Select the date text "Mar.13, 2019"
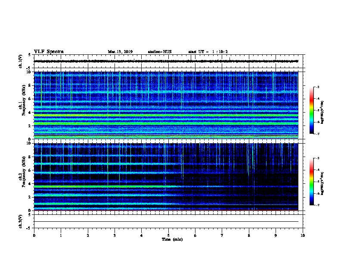The width and height of the screenshot is (341, 264). [120, 52]
